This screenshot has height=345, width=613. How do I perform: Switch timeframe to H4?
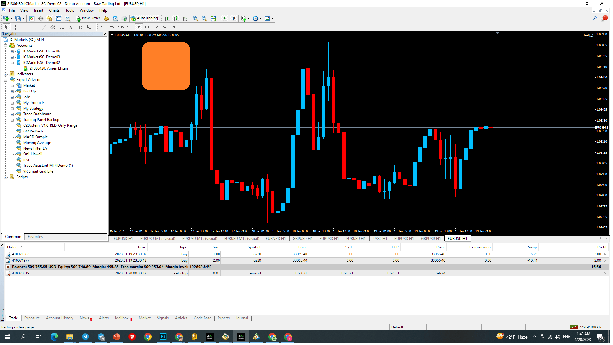[147, 27]
